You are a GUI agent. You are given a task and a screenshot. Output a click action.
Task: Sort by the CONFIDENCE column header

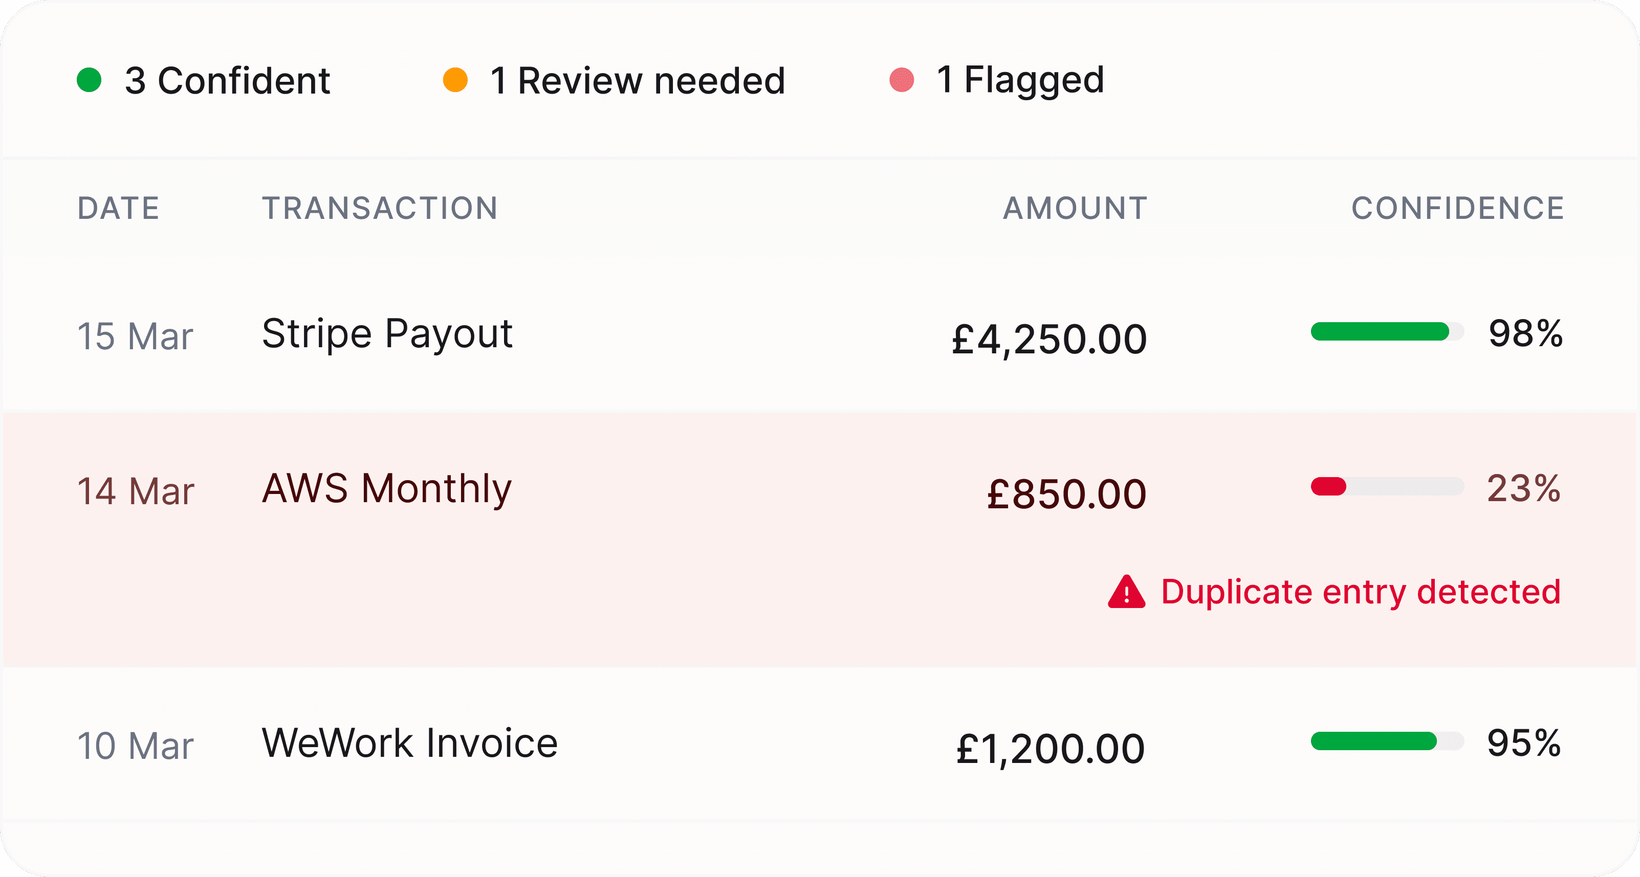click(1458, 208)
